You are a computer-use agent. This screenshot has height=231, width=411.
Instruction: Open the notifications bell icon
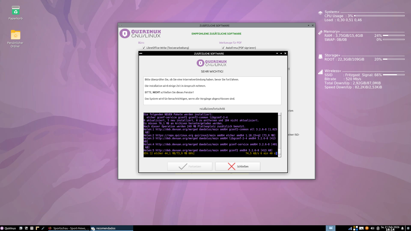pyautogui.click(x=403, y=228)
